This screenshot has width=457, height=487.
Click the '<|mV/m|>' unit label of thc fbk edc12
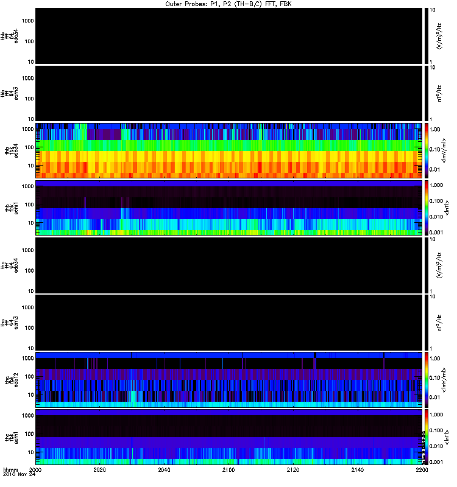pos(444,380)
